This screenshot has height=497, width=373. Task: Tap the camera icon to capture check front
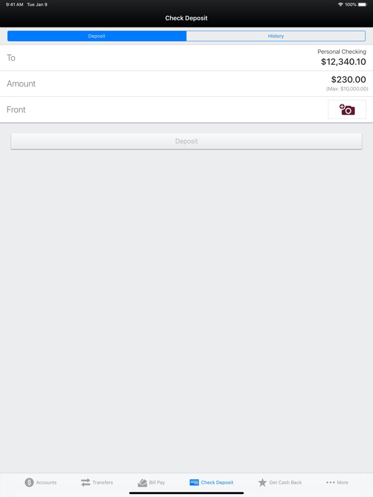click(346, 109)
